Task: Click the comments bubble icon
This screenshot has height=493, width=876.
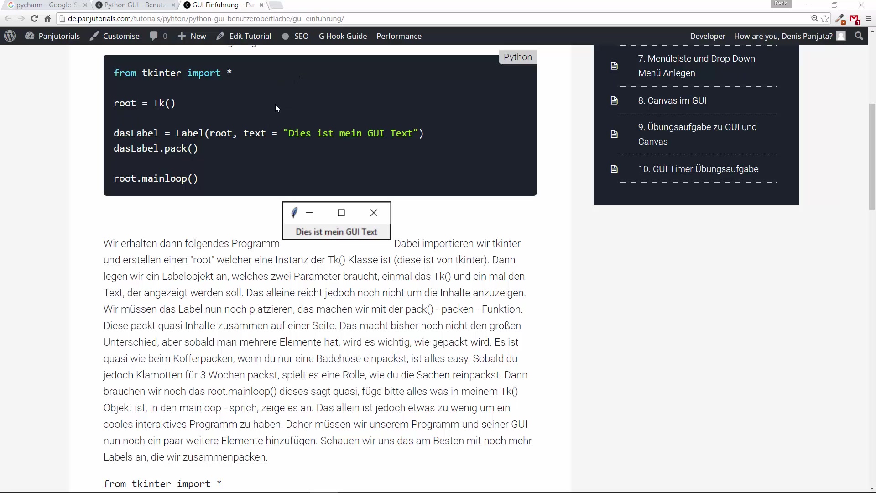Action: 154,36
